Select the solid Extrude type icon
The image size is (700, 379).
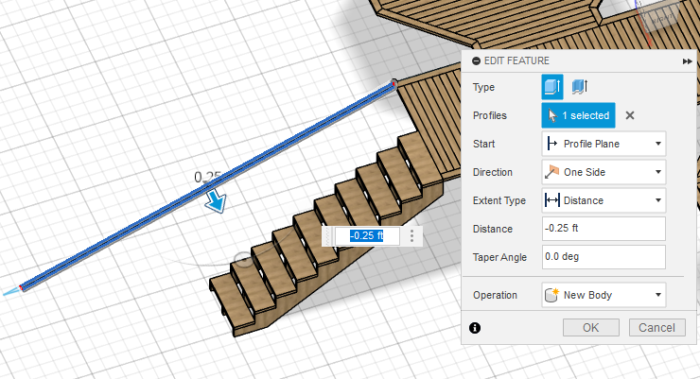(x=551, y=87)
